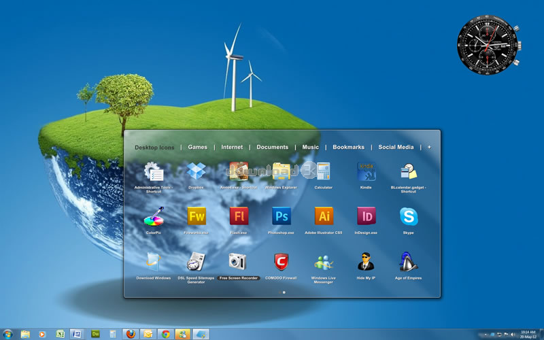Open Administrative Tools shortcut icon
This screenshot has width=544, height=340.
click(x=154, y=172)
